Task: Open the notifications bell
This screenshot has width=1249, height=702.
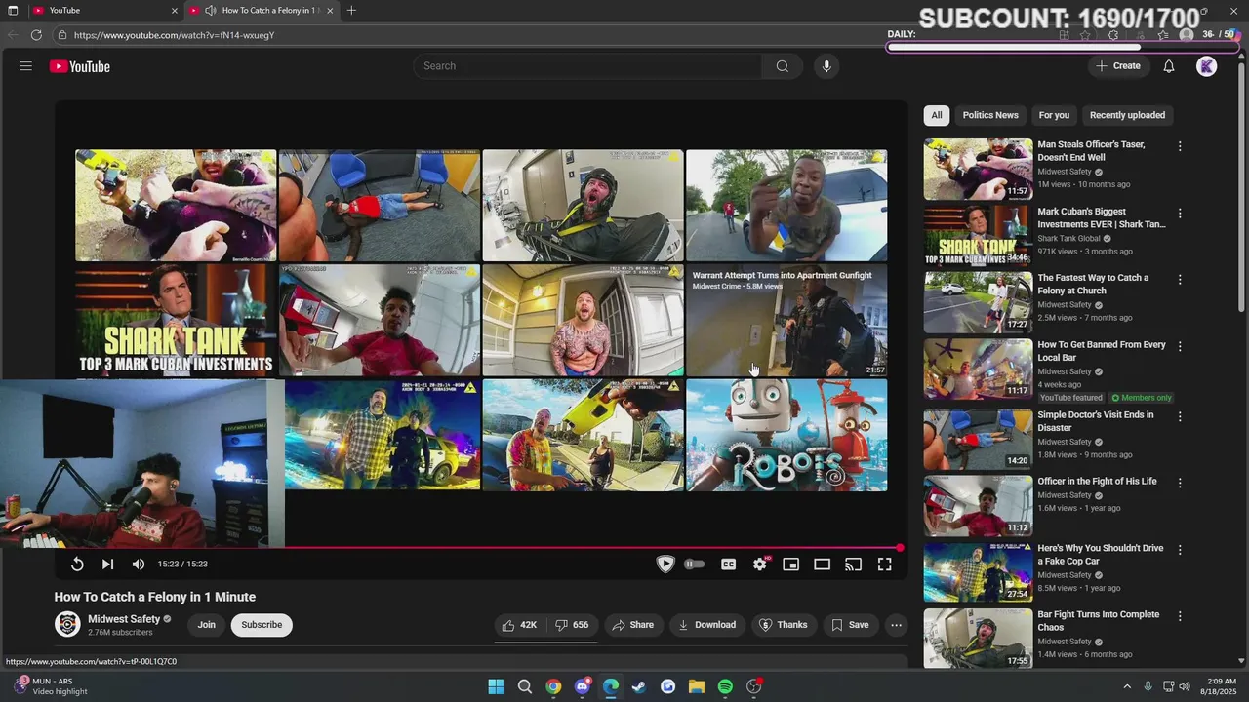Action: tap(1169, 66)
